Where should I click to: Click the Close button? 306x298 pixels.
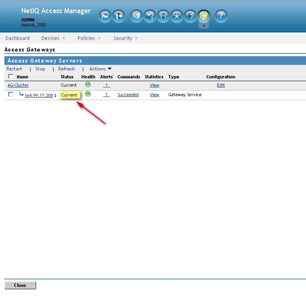click(20, 285)
